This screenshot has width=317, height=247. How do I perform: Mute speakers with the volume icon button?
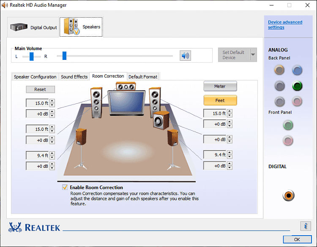coord(185,56)
